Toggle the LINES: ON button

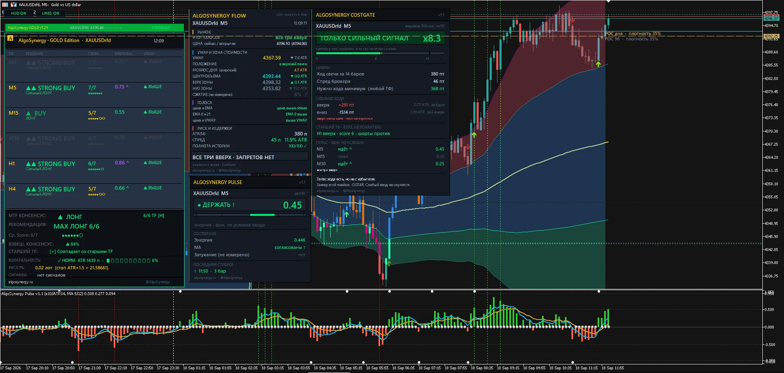coord(50,13)
